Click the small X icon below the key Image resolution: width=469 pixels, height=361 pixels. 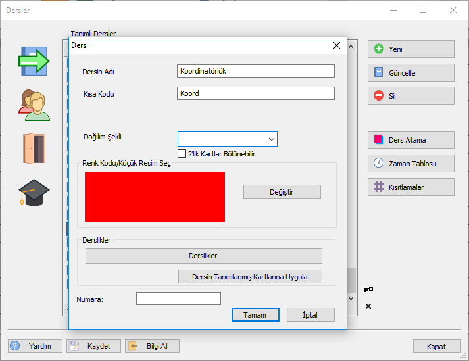point(368,306)
